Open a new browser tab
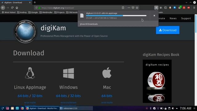197x111 pixels. coord(35,2)
